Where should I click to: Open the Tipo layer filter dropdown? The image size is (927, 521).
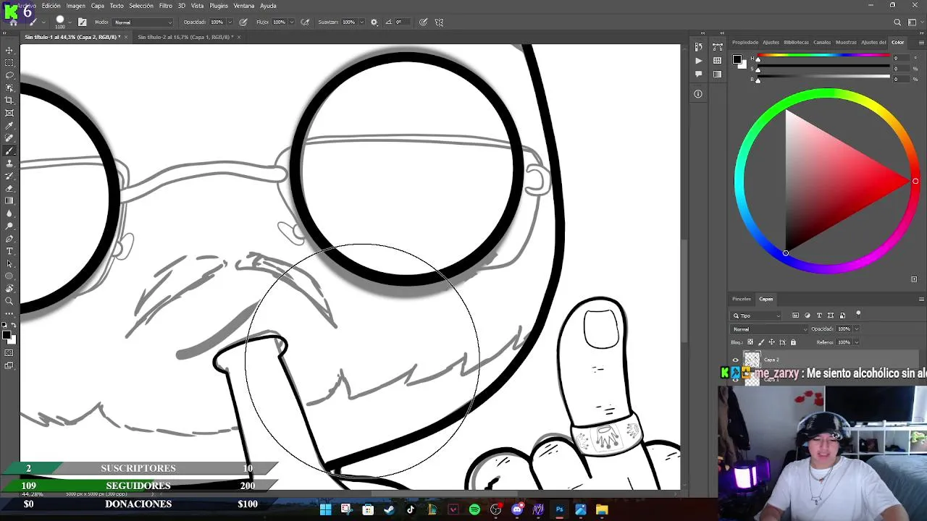coord(757,315)
